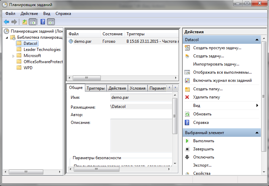Click the Forward arrow toolbar icon
This screenshot has width=269, height=186.
pyautogui.click(x=14, y=22)
